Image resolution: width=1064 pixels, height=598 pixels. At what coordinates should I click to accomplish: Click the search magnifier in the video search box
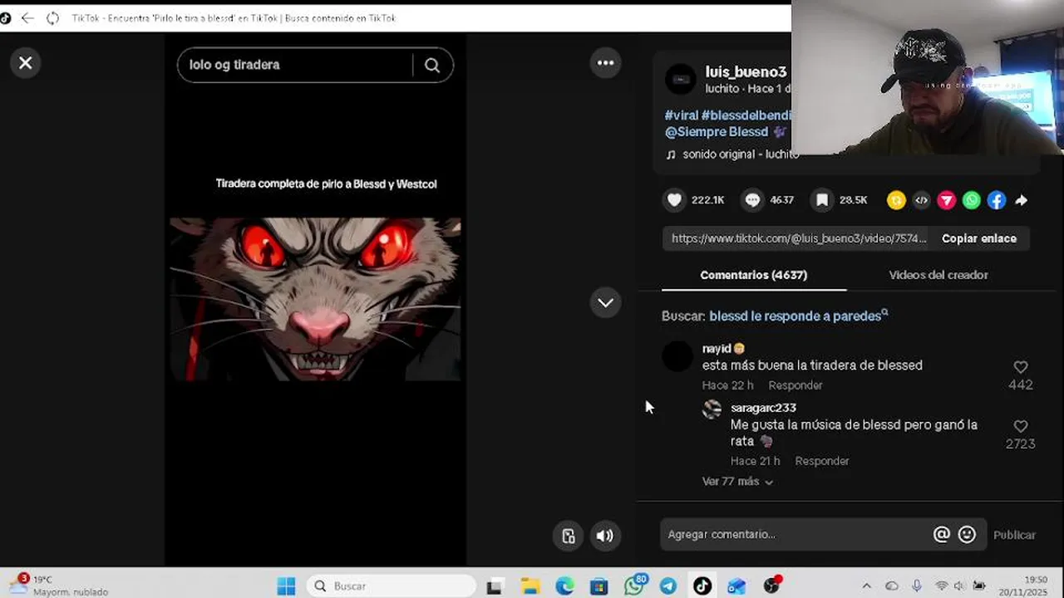tap(432, 66)
